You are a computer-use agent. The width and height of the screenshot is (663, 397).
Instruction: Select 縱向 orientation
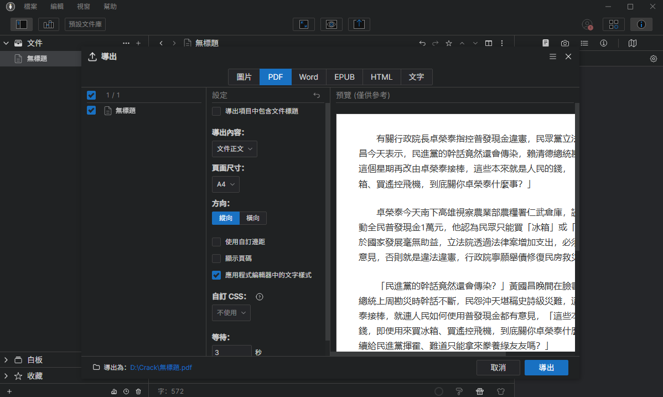coord(226,218)
